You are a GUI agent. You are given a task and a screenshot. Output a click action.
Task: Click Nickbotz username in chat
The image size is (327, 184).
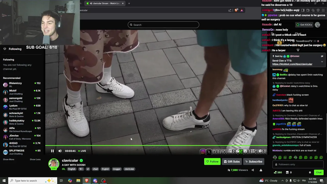coord(277,151)
